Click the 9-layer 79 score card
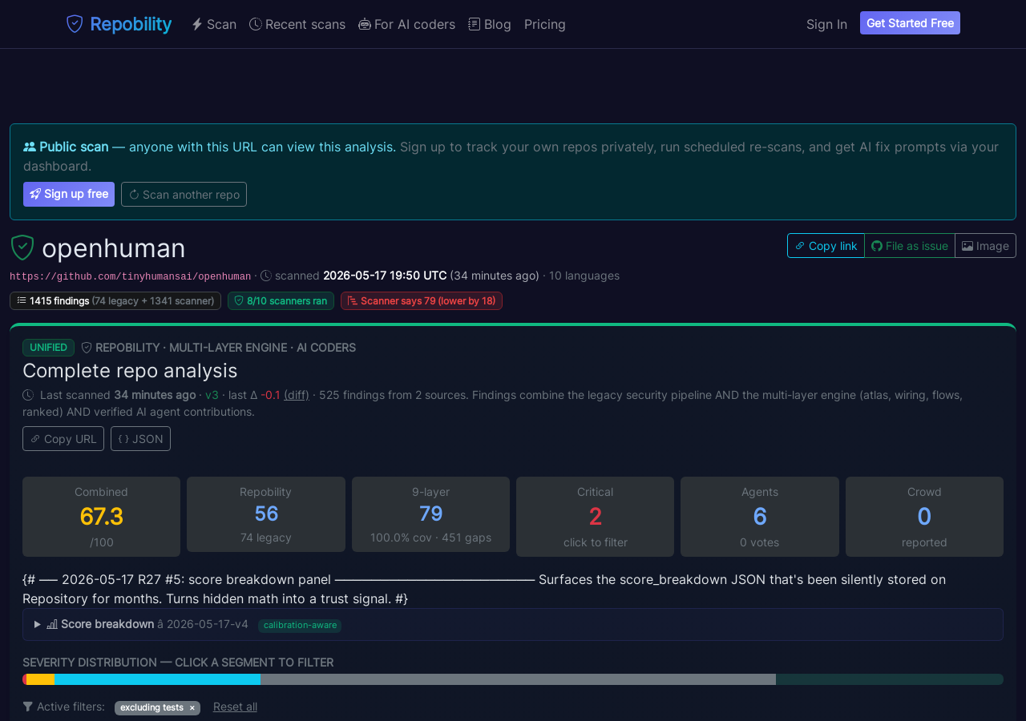 430,514
